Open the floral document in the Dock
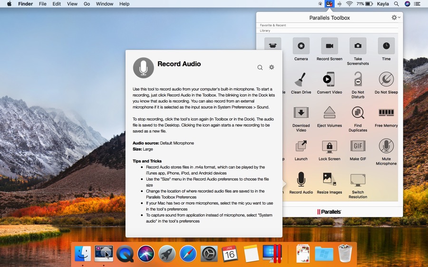 (303, 254)
